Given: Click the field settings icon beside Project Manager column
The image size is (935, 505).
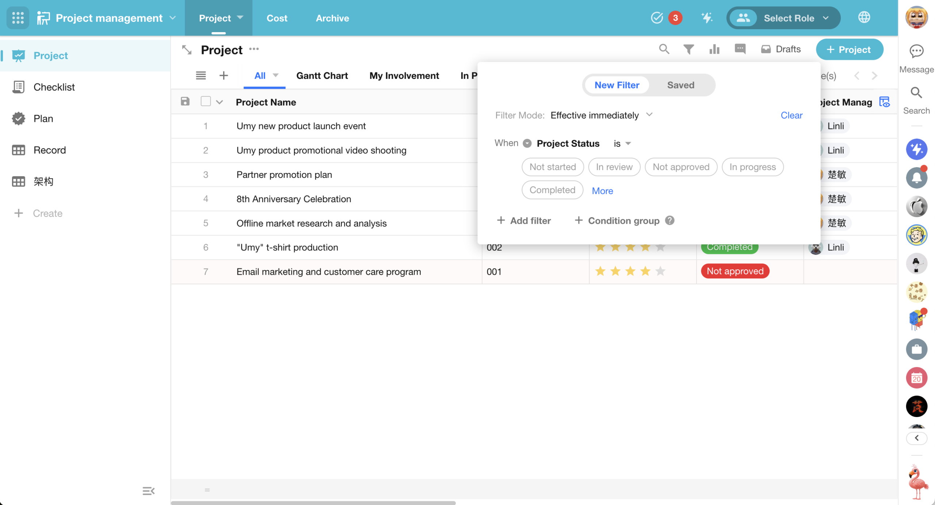Looking at the screenshot, I should click(x=884, y=102).
